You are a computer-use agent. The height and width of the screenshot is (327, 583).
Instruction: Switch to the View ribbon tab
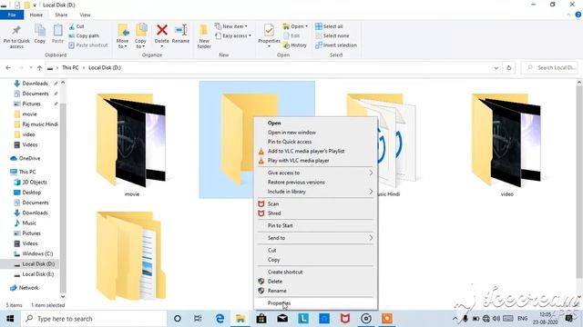point(85,15)
